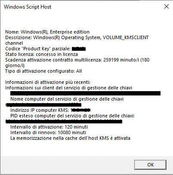This screenshot has height=175, width=173.
Task: Click the Tipo di attivazione configurato: All line
Action: pos(43,71)
